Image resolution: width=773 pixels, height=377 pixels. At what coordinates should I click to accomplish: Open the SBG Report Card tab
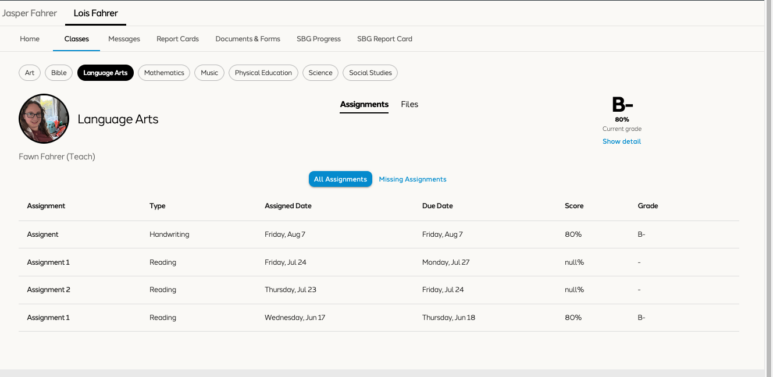pos(384,39)
